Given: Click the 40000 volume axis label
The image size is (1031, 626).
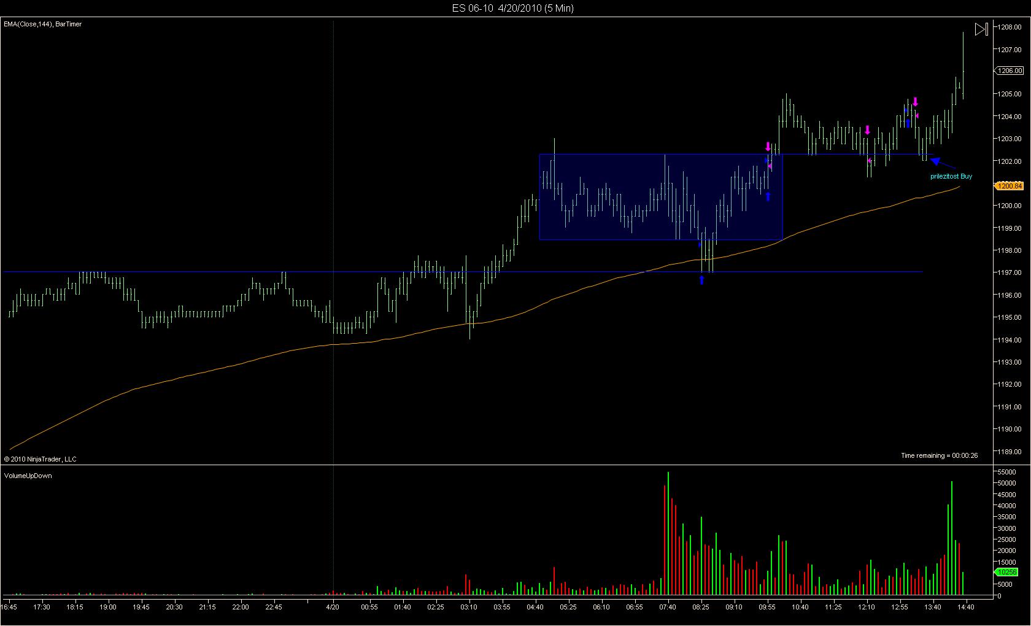Looking at the screenshot, I should [x=1008, y=506].
